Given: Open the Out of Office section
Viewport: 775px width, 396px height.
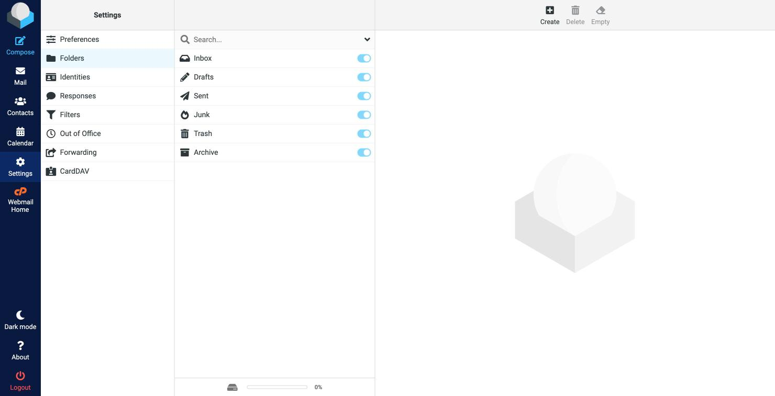Looking at the screenshot, I should (107, 133).
